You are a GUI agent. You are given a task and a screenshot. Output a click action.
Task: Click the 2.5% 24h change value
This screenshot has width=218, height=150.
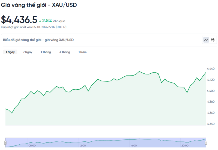(47, 21)
